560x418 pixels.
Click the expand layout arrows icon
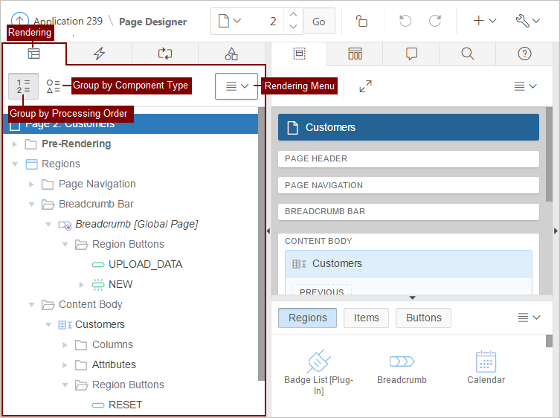(x=365, y=86)
